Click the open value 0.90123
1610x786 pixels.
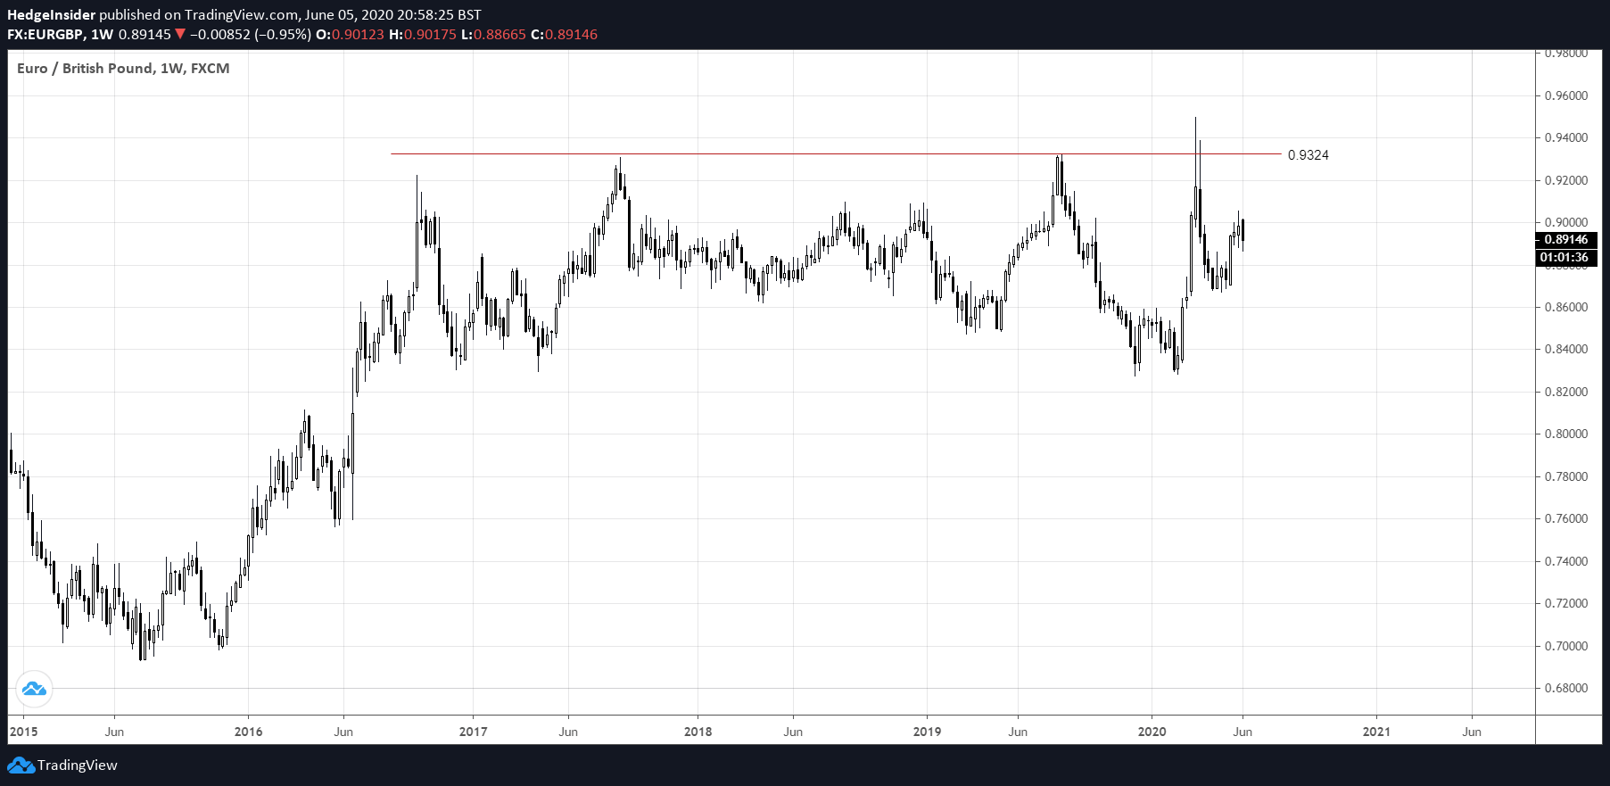[x=358, y=35]
